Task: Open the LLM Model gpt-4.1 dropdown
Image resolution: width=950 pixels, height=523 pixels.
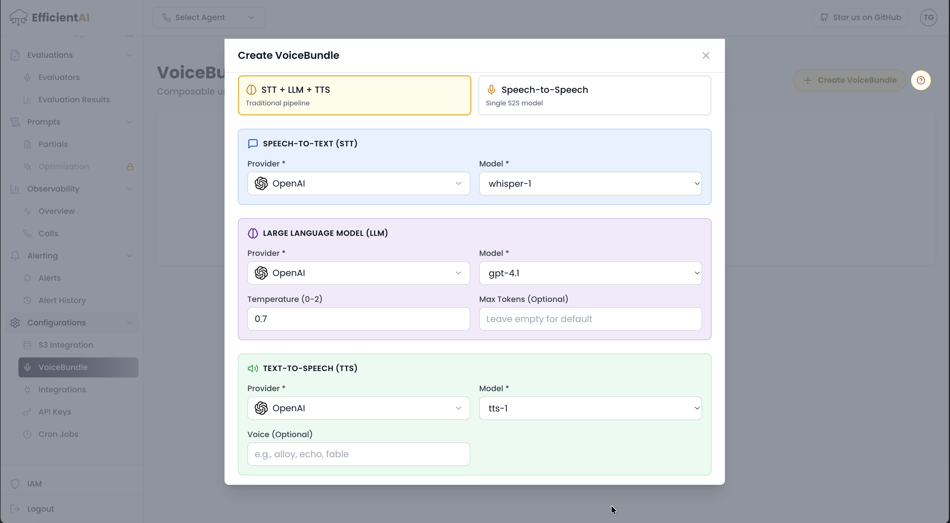Action: click(590, 273)
